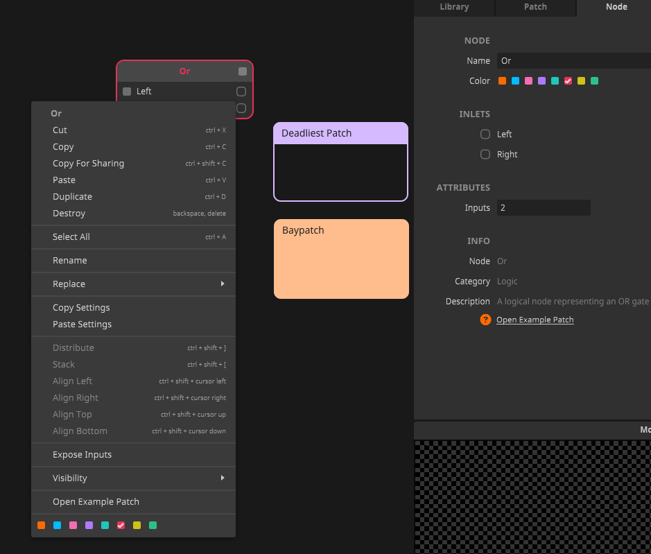
Task: Choose the pink swatch in the context menu
Action: [73, 526]
